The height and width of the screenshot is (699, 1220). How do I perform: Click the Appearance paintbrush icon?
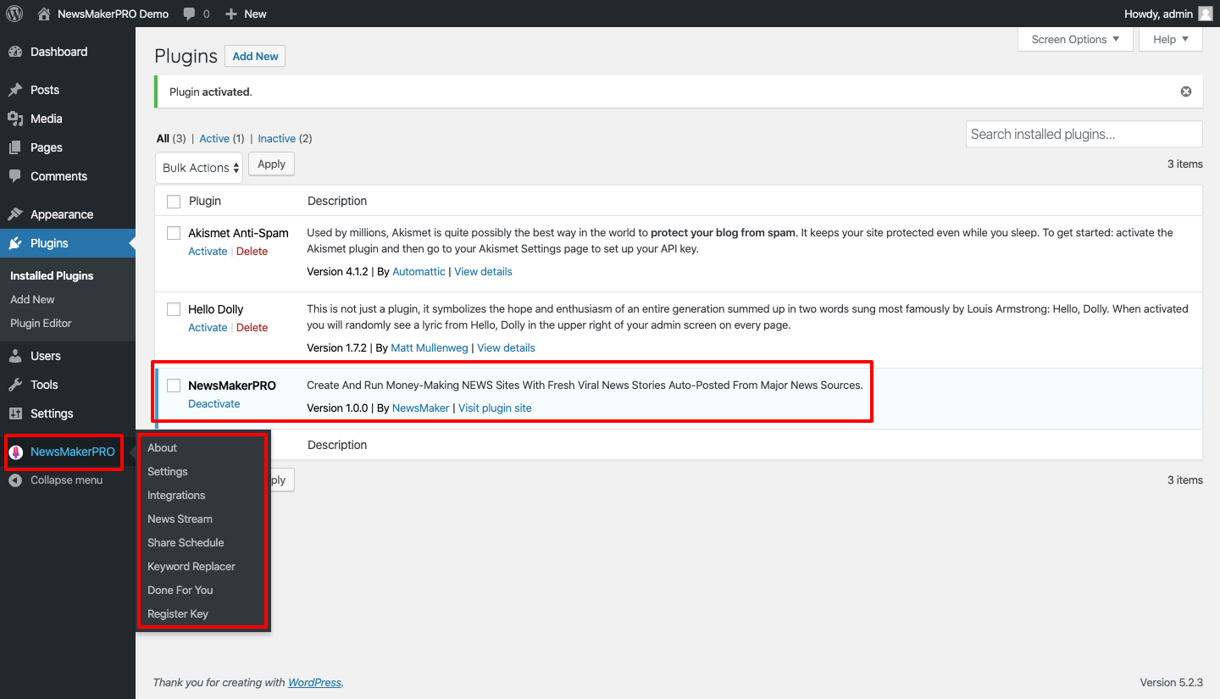[15, 214]
